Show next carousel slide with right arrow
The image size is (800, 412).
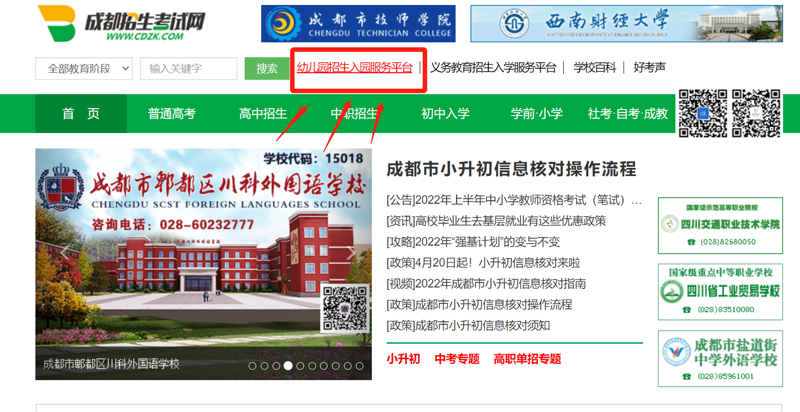pos(350,253)
